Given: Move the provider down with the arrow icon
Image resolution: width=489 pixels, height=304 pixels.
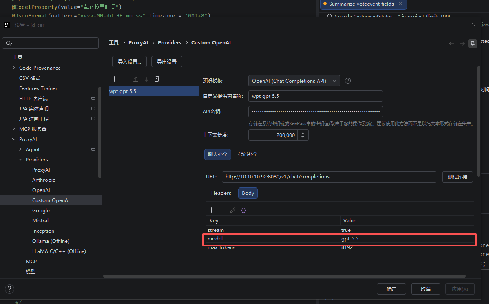Looking at the screenshot, I should (x=146, y=79).
